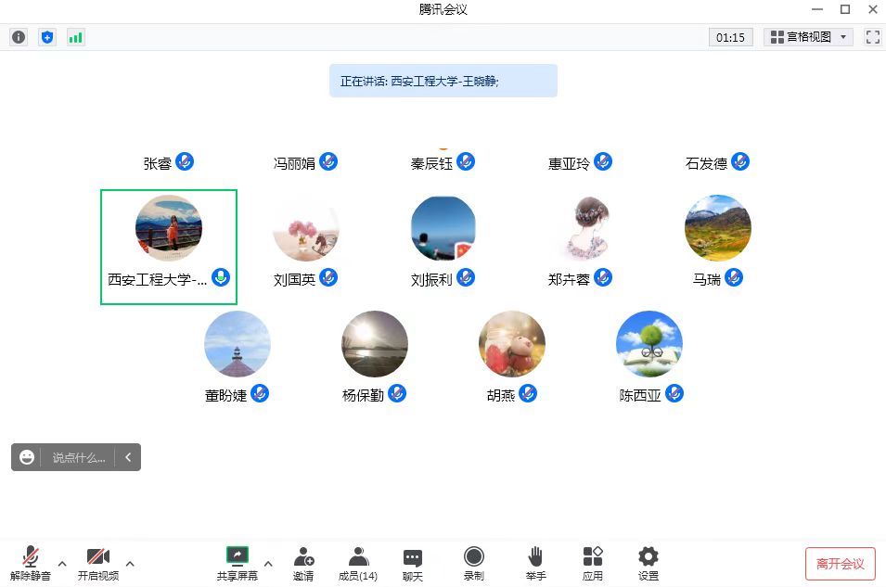The image size is (886, 587).
Task: Check the green network signal icon
Action: [75, 37]
